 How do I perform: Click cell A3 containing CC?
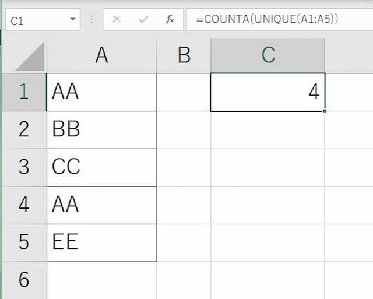(101, 167)
